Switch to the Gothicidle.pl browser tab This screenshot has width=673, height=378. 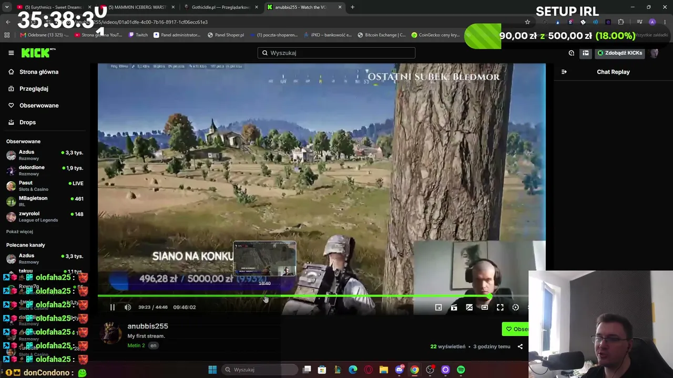click(x=221, y=7)
